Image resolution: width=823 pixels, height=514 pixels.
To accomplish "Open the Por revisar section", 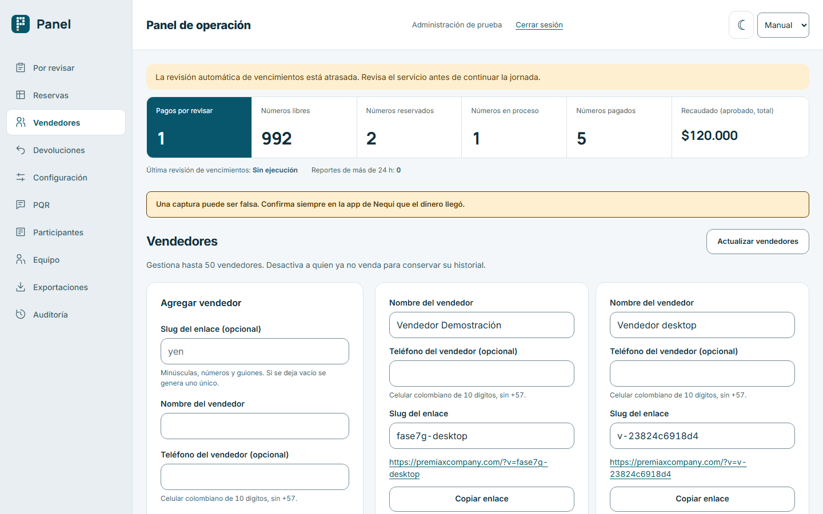I will [x=66, y=68].
